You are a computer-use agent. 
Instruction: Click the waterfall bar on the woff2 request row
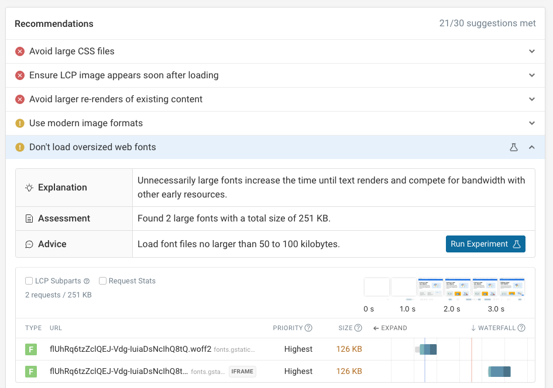[x=426, y=349]
